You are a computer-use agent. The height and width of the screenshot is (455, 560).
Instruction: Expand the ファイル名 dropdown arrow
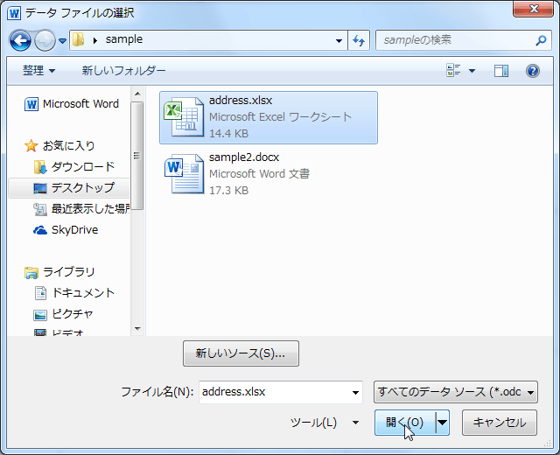(x=355, y=393)
